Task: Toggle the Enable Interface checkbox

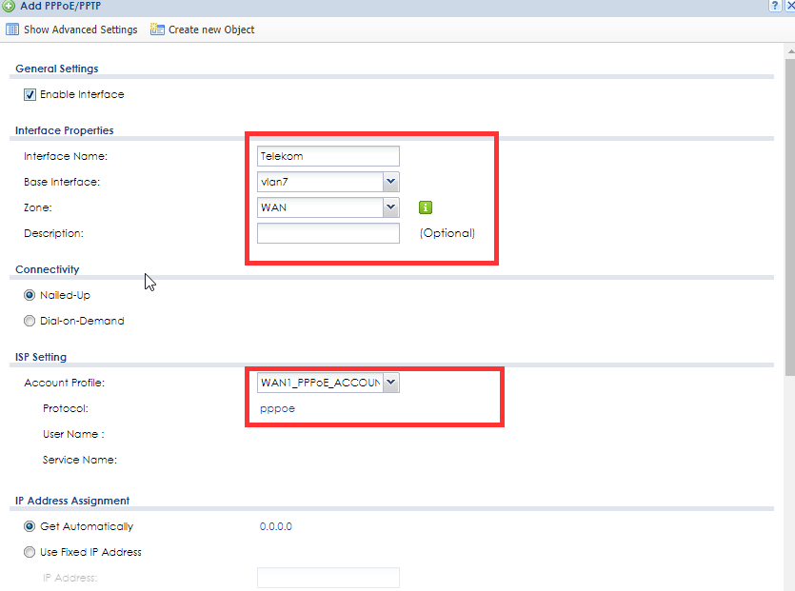Action: [30, 94]
